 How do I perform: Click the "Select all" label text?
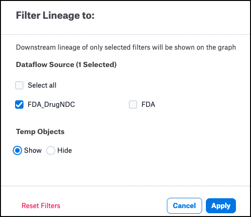coord(42,85)
